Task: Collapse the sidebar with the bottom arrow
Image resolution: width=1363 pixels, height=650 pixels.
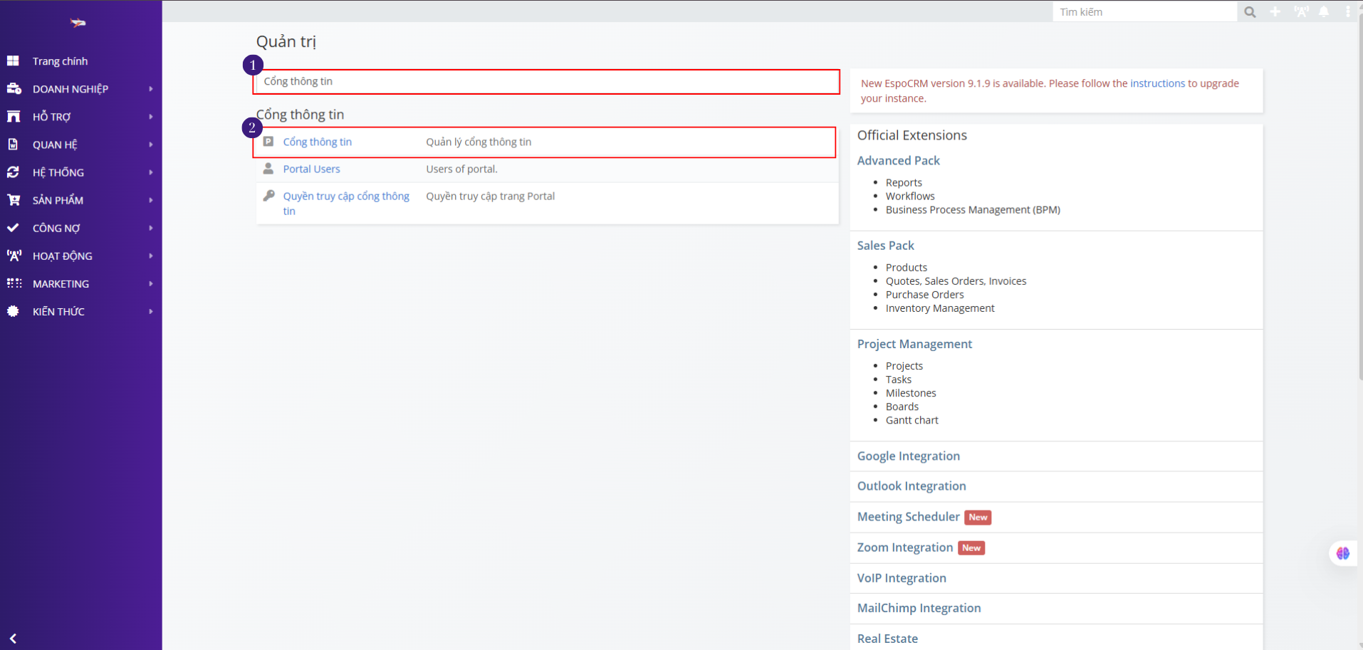Action: click(x=13, y=639)
